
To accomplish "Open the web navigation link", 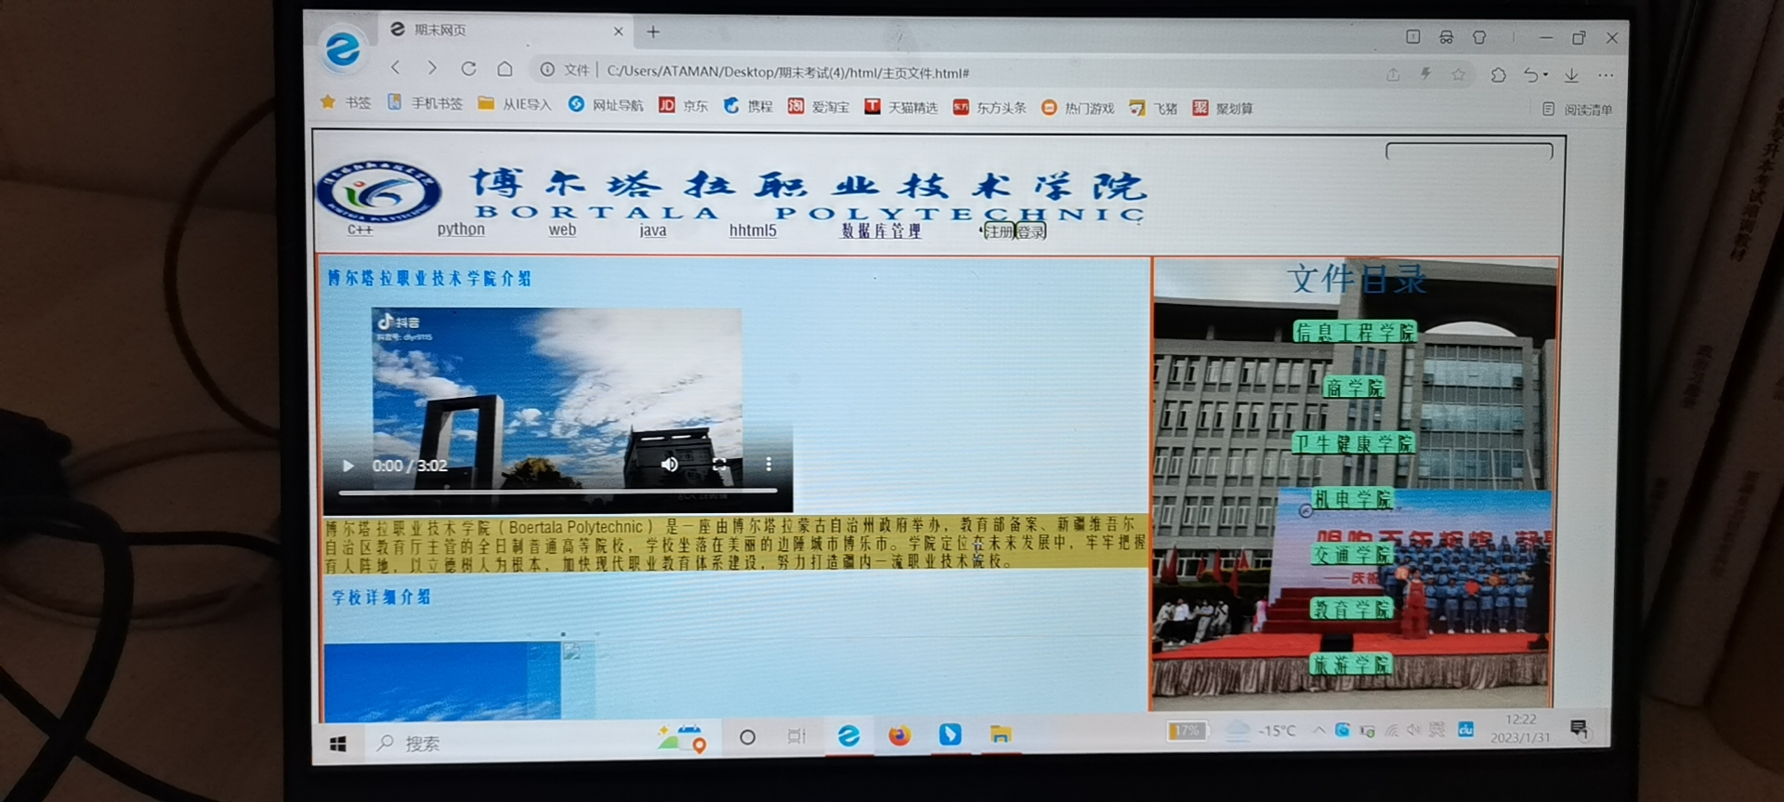I will [562, 230].
